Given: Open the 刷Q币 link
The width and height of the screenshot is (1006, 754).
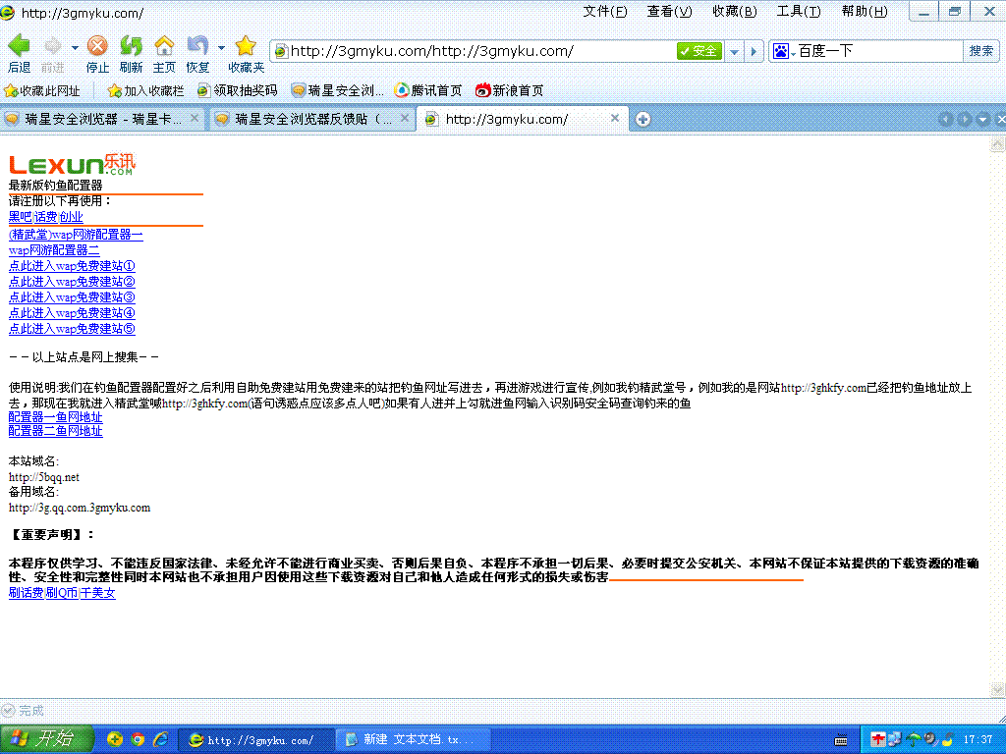Looking at the screenshot, I should 62,593.
